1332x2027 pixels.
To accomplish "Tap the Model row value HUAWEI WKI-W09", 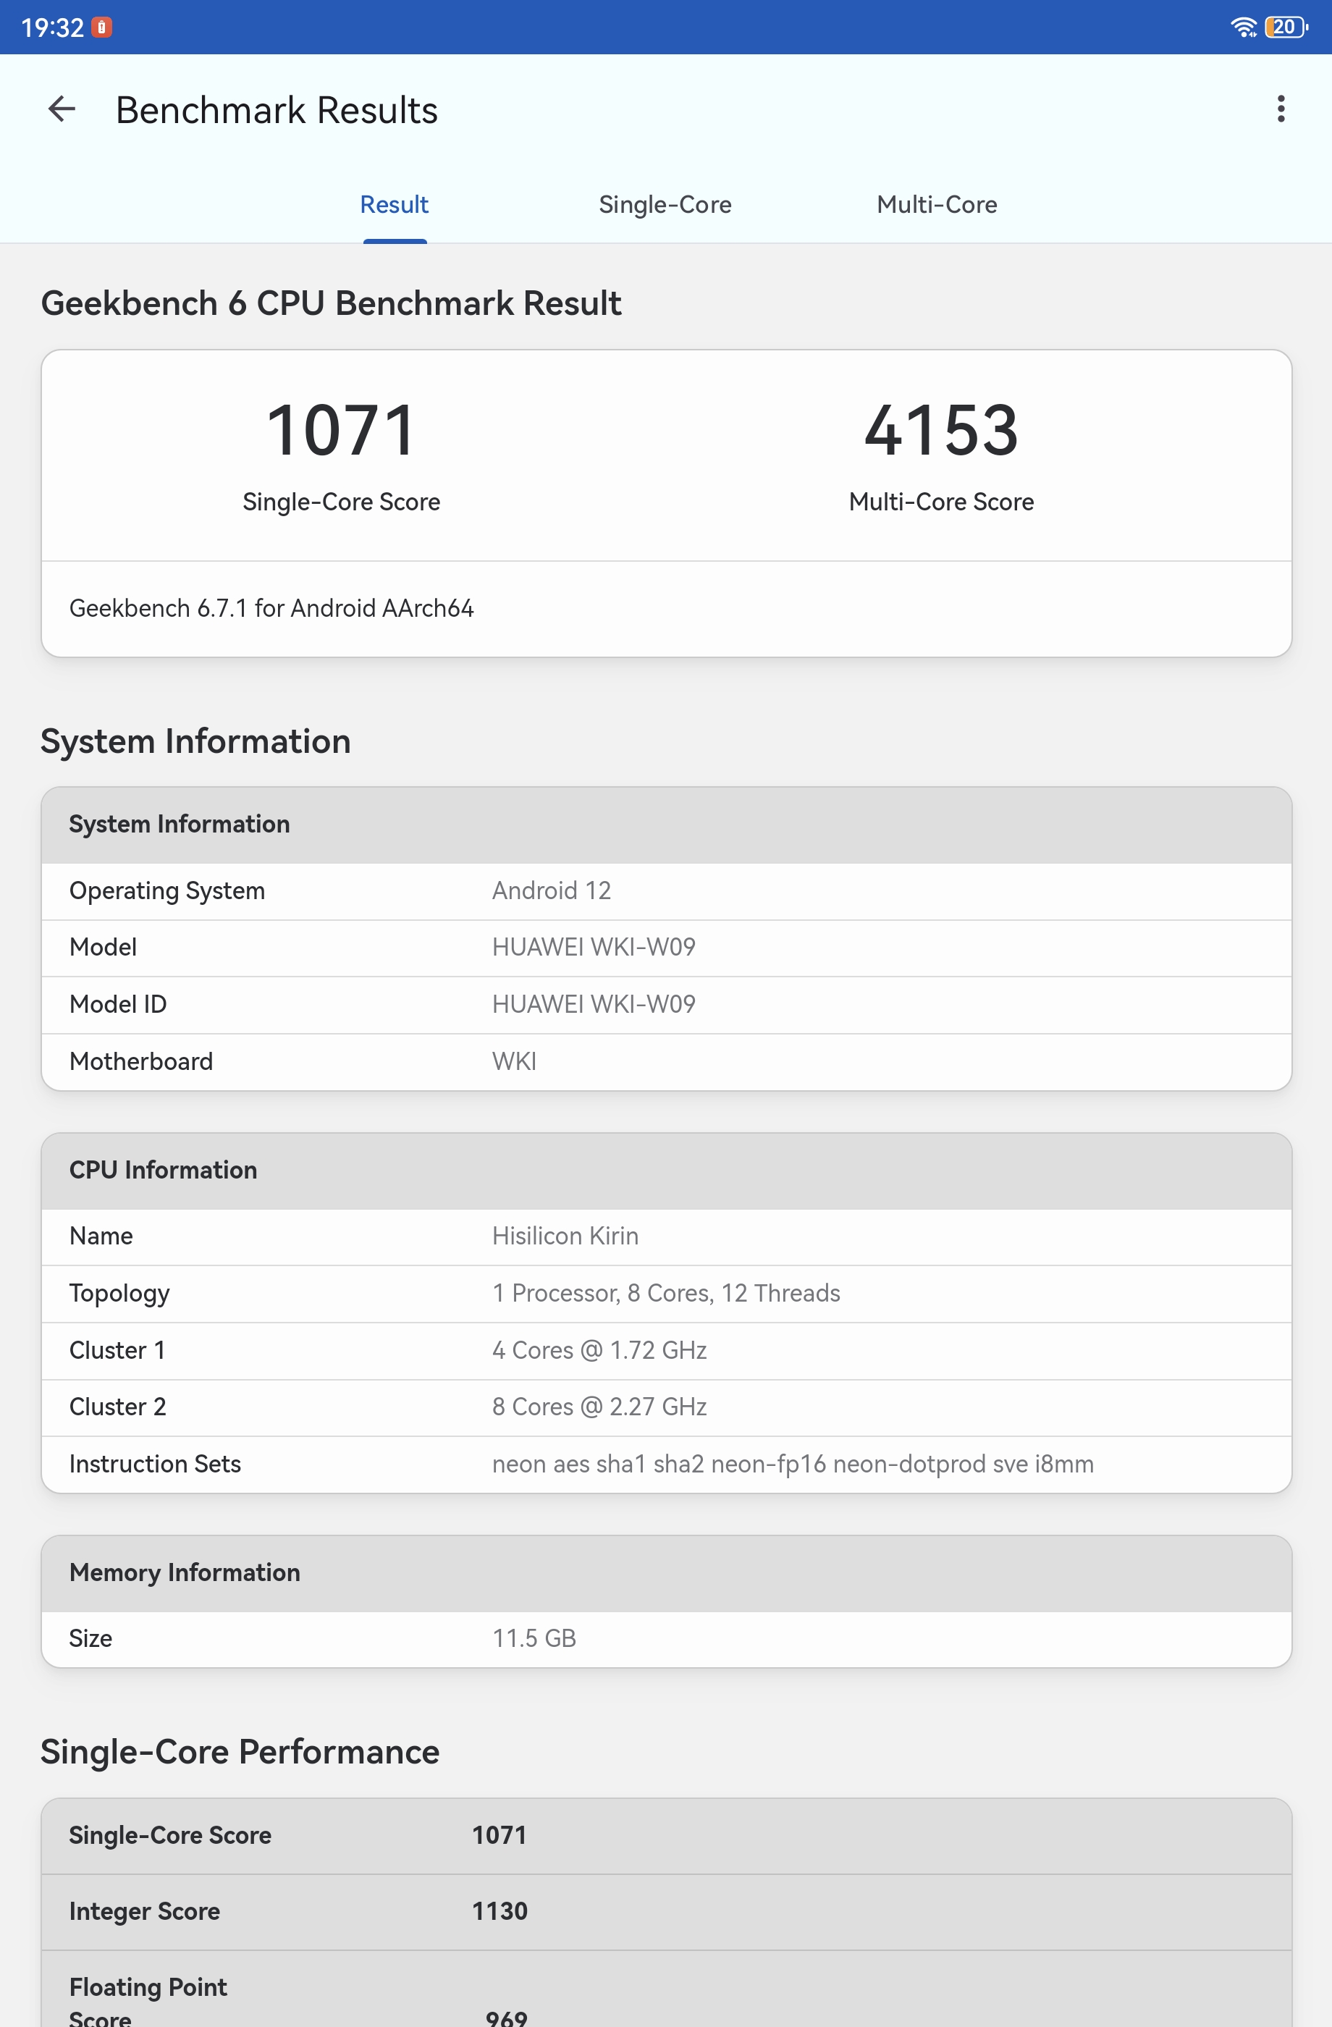I will (594, 947).
